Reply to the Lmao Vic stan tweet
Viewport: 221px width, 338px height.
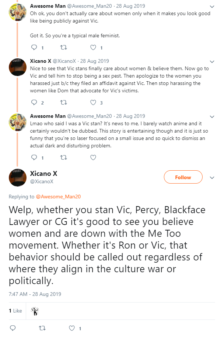click(x=34, y=157)
